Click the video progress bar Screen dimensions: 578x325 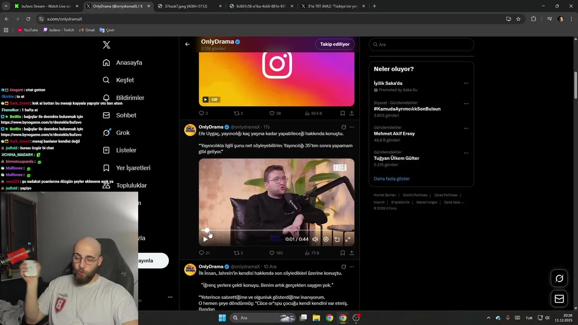[x=276, y=230]
